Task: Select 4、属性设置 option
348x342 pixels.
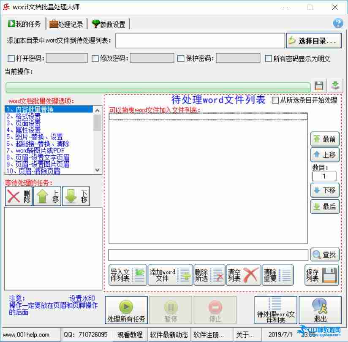Action: (x=49, y=130)
